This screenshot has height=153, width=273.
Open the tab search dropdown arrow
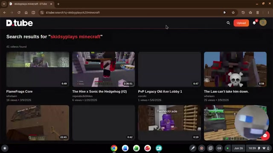4,4
